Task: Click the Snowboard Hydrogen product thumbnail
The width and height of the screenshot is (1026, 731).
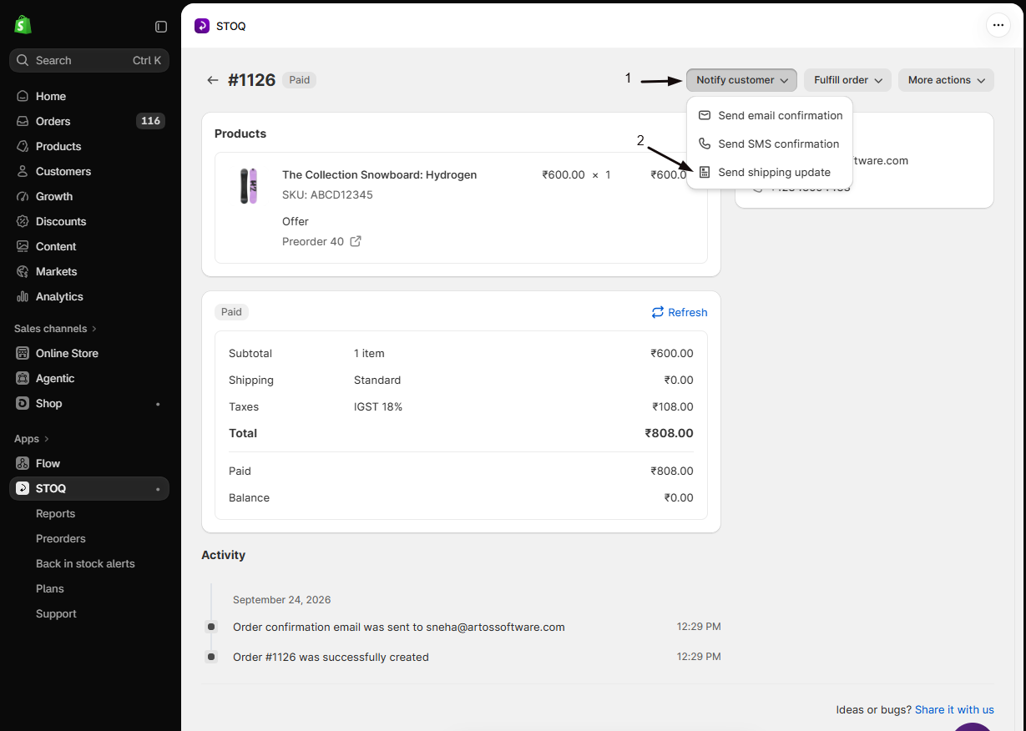Action: (248, 185)
